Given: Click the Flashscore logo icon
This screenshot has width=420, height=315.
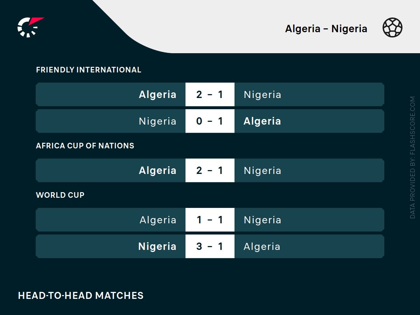Looking at the screenshot, I should pyautogui.click(x=30, y=27).
